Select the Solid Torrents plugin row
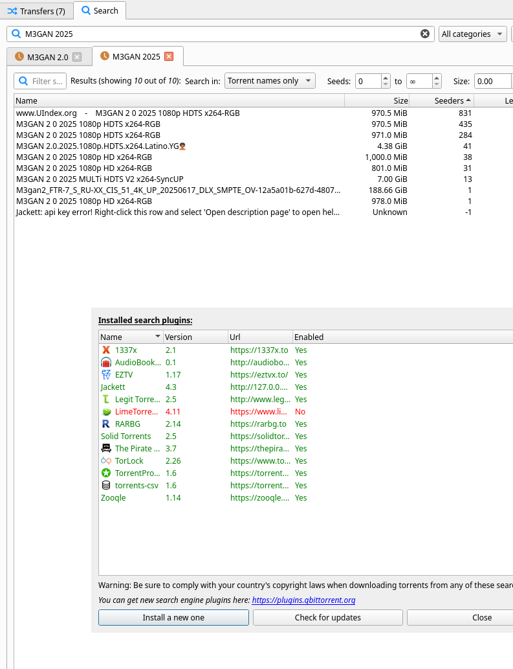The height and width of the screenshot is (669, 513). coord(306,436)
